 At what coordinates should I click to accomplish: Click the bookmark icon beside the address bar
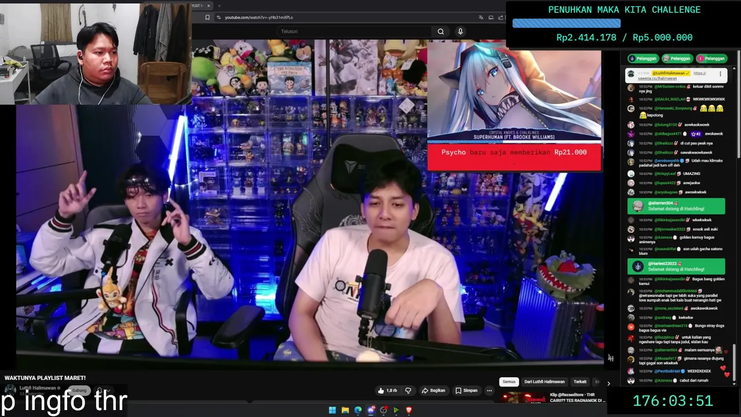(x=207, y=17)
